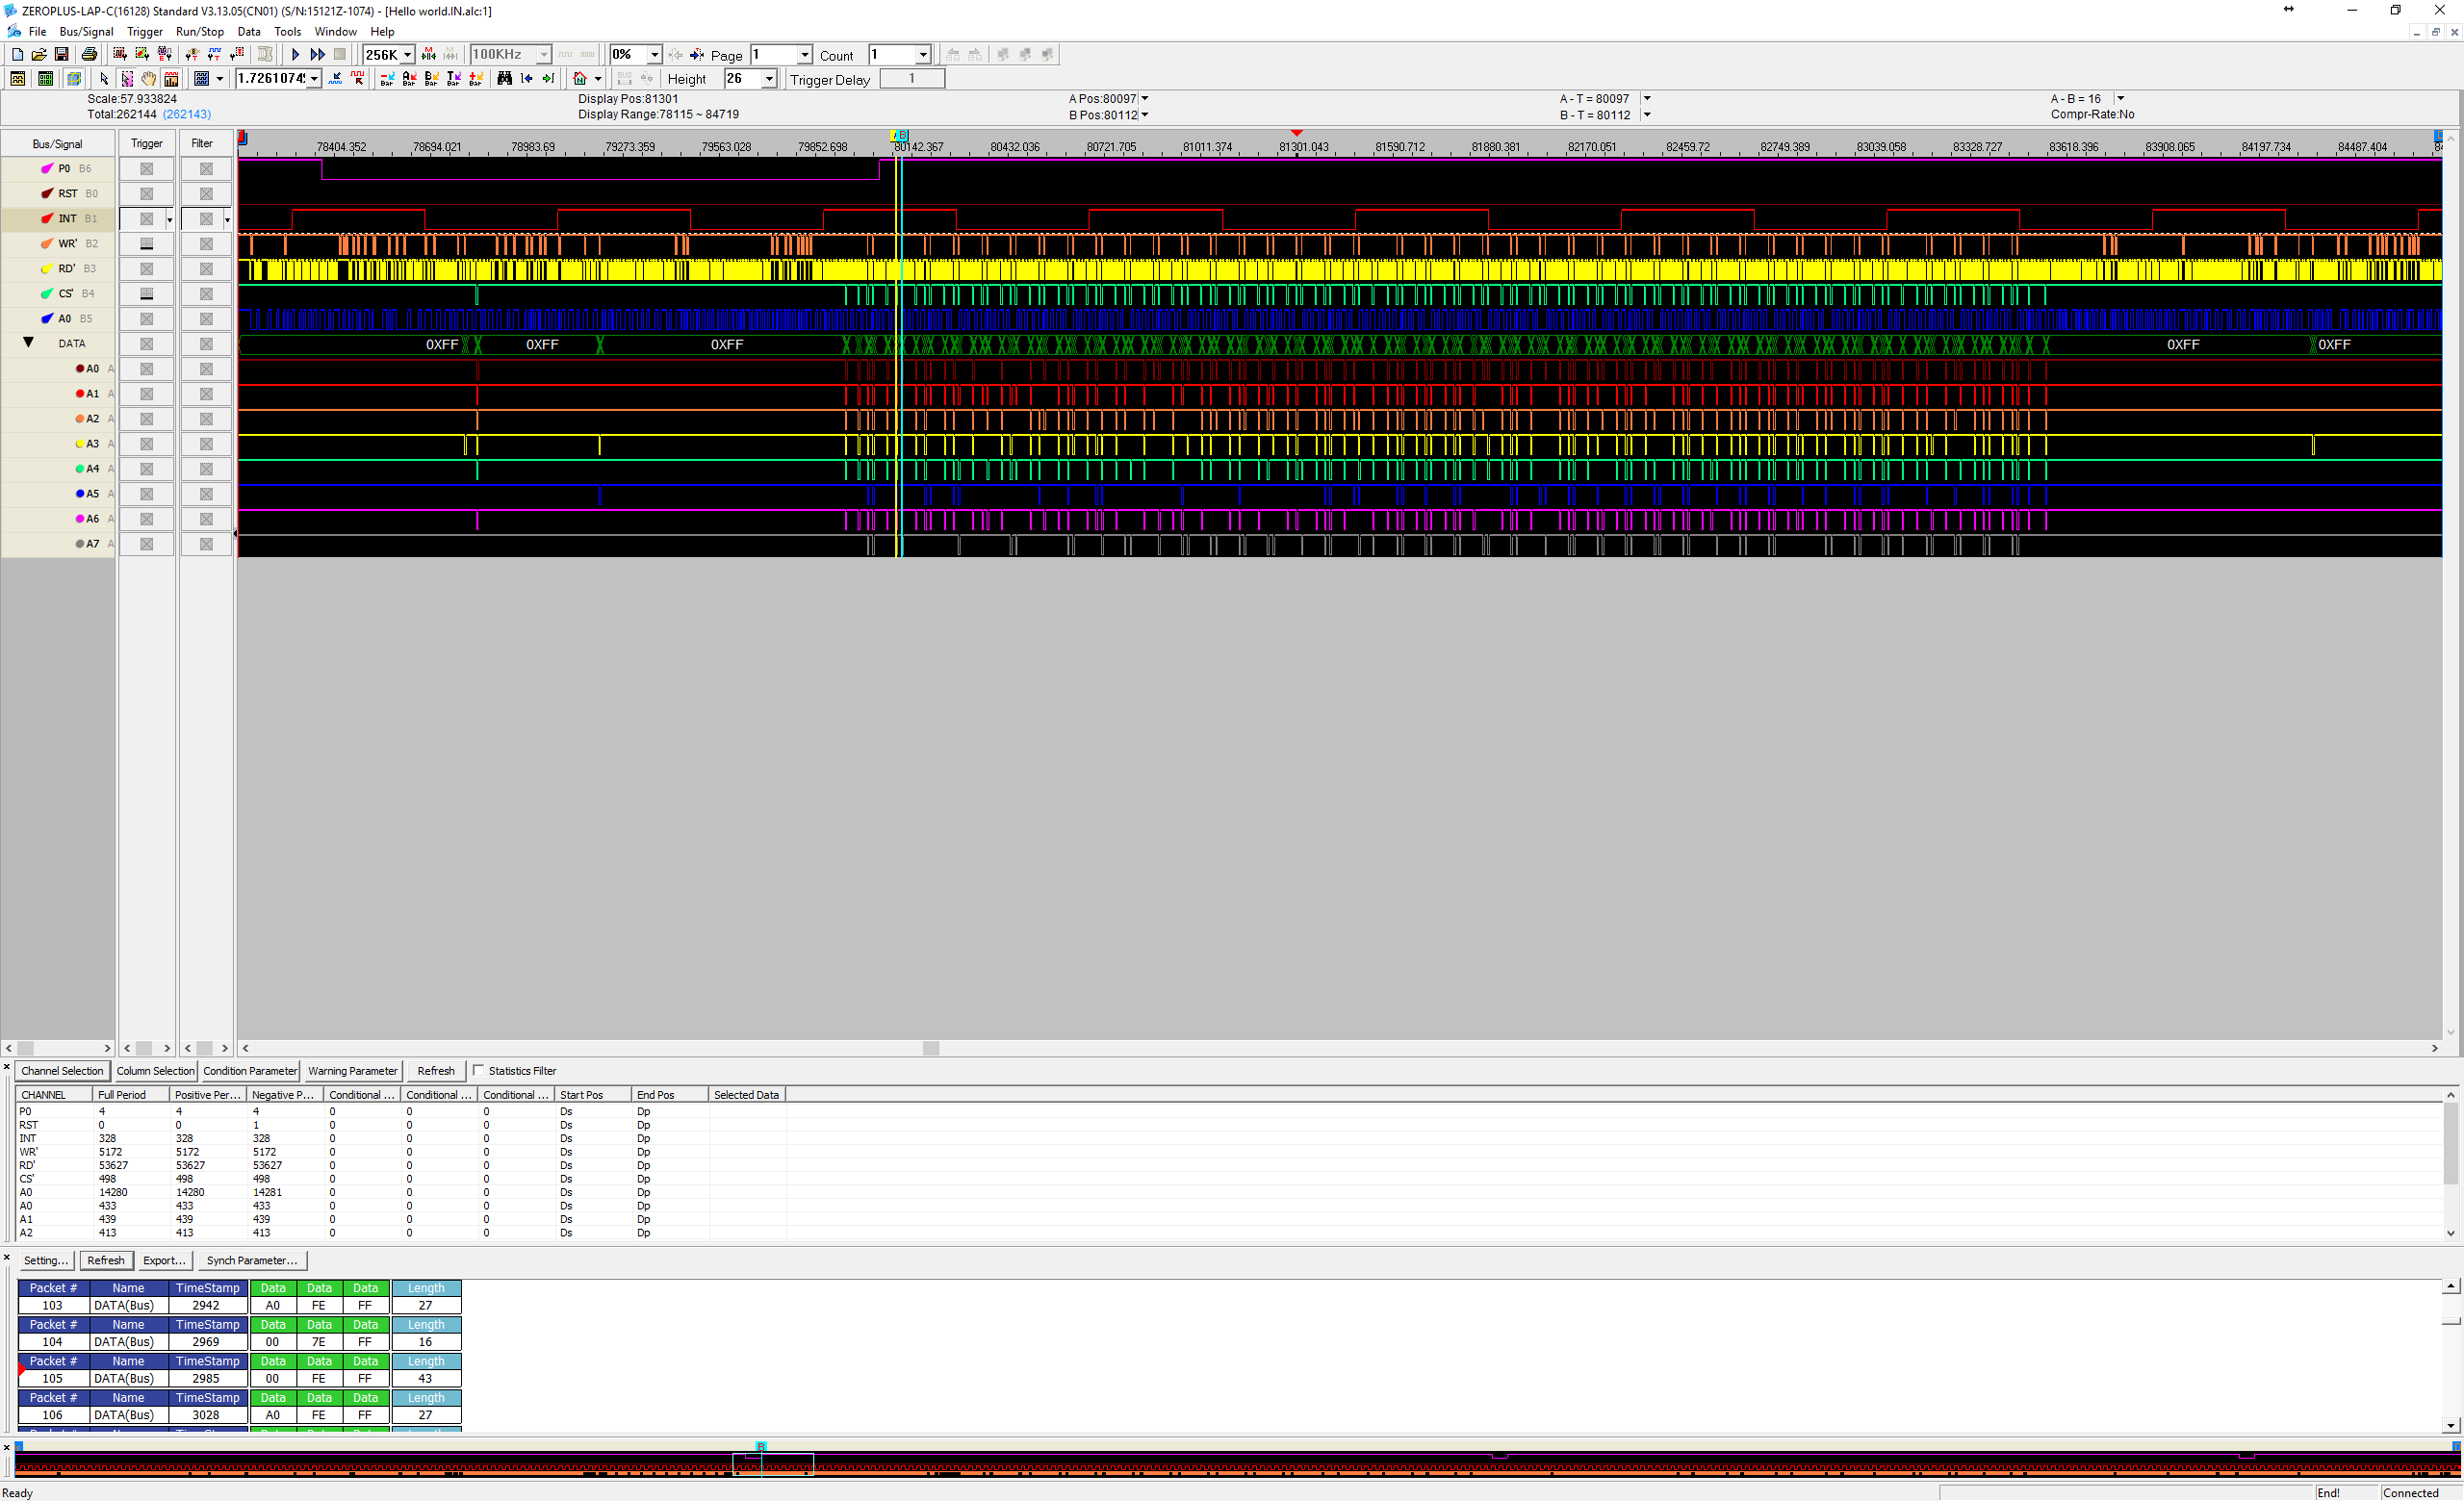Viewport: 2464px width, 1501px height.
Task: Click the Synch Parameter... button
Action: tap(251, 1260)
